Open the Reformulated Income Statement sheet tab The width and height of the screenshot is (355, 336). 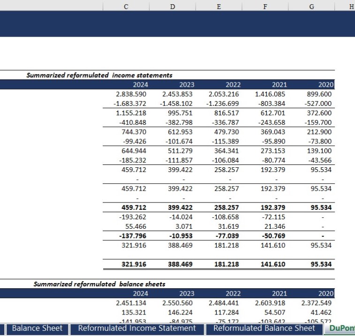point(137,329)
